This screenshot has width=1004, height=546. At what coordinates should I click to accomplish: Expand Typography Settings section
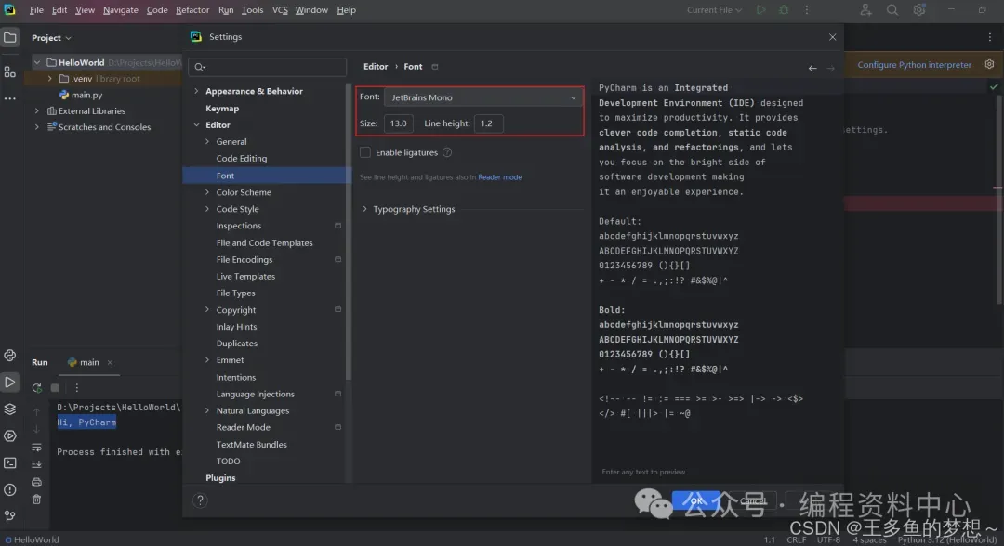365,209
